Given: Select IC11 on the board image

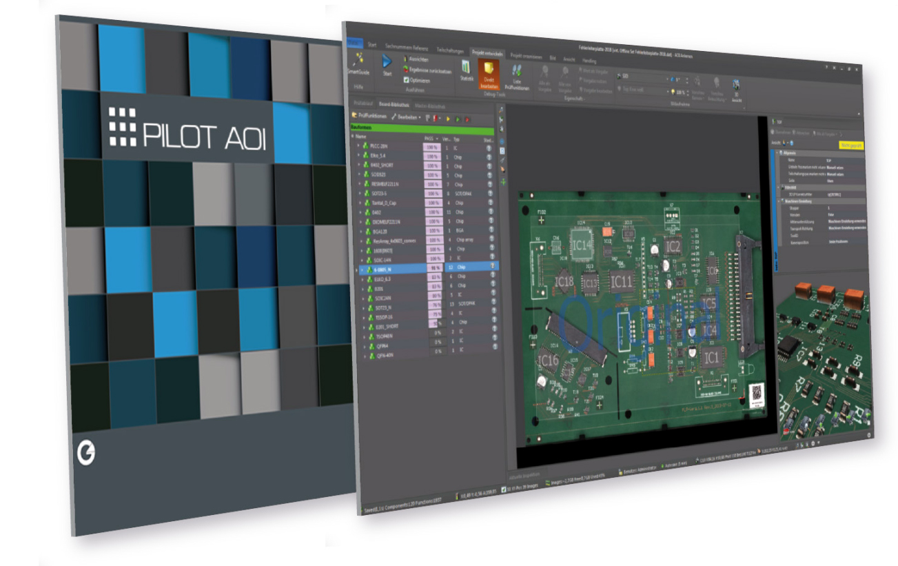Looking at the screenshot, I should coord(622,280).
